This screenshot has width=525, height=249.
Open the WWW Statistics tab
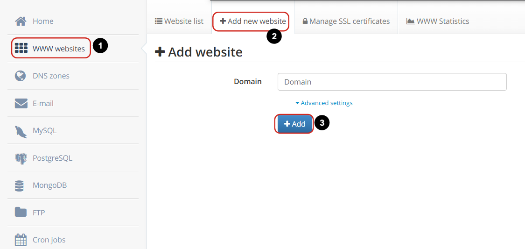click(x=438, y=21)
